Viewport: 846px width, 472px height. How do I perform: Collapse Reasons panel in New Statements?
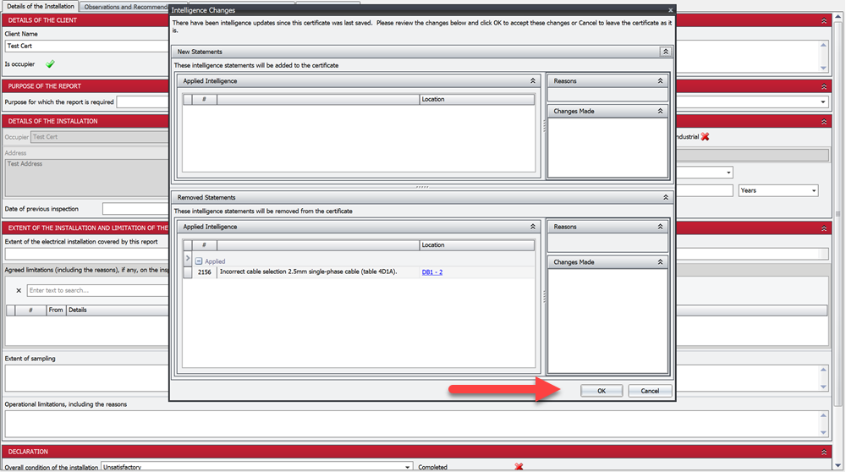pos(660,81)
